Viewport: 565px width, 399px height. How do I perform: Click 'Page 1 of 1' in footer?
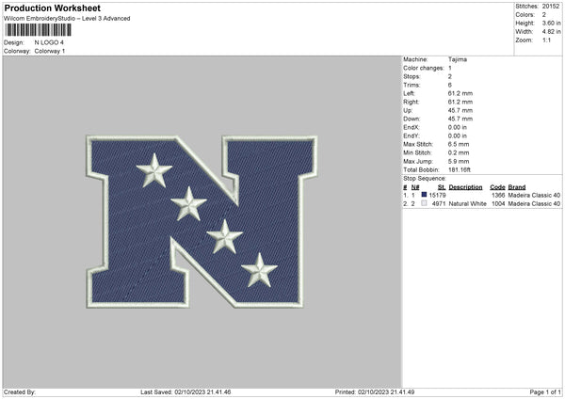pyautogui.click(x=545, y=392)
